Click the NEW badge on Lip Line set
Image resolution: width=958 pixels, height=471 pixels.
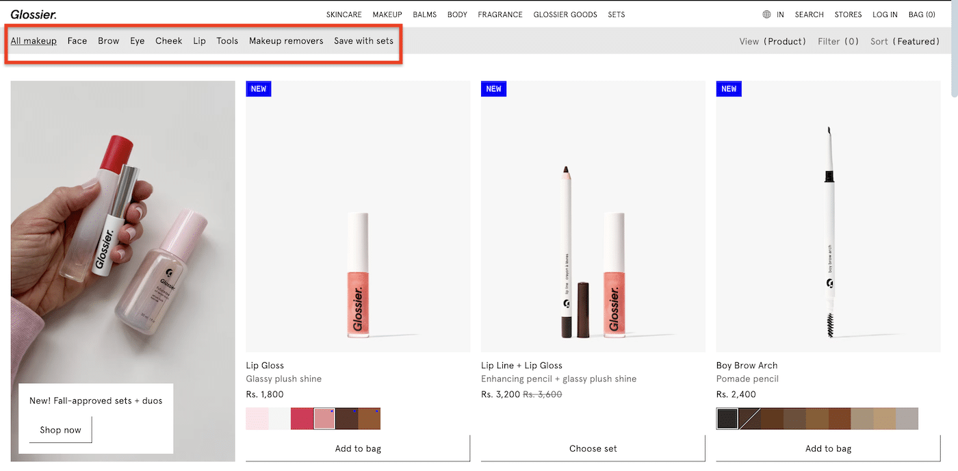click(493, 88)
